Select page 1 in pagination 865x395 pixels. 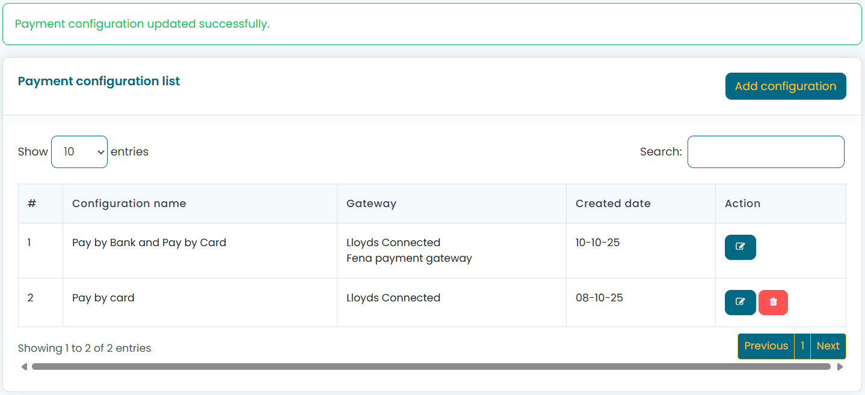[x=802, y=346]
